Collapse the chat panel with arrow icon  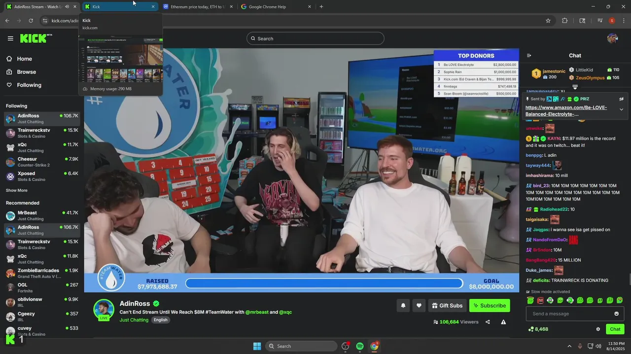pos(529,56)
